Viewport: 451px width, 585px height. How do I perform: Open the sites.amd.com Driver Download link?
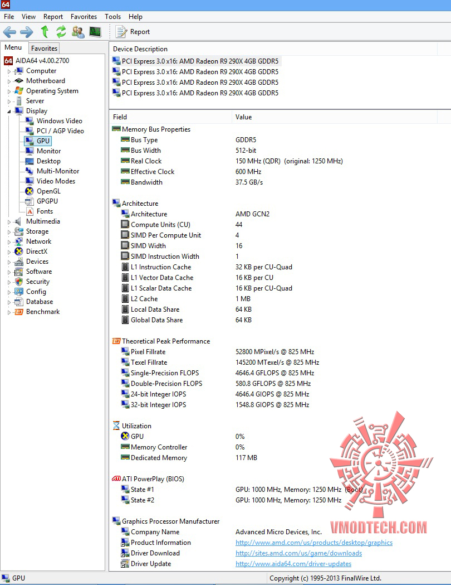click(298, 553)
